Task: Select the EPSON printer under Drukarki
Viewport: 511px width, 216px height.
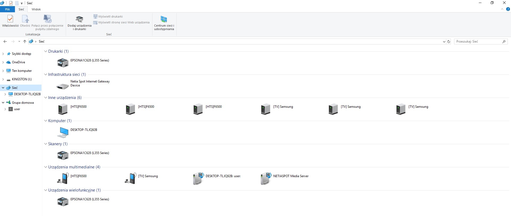Action: coord(83,63)
